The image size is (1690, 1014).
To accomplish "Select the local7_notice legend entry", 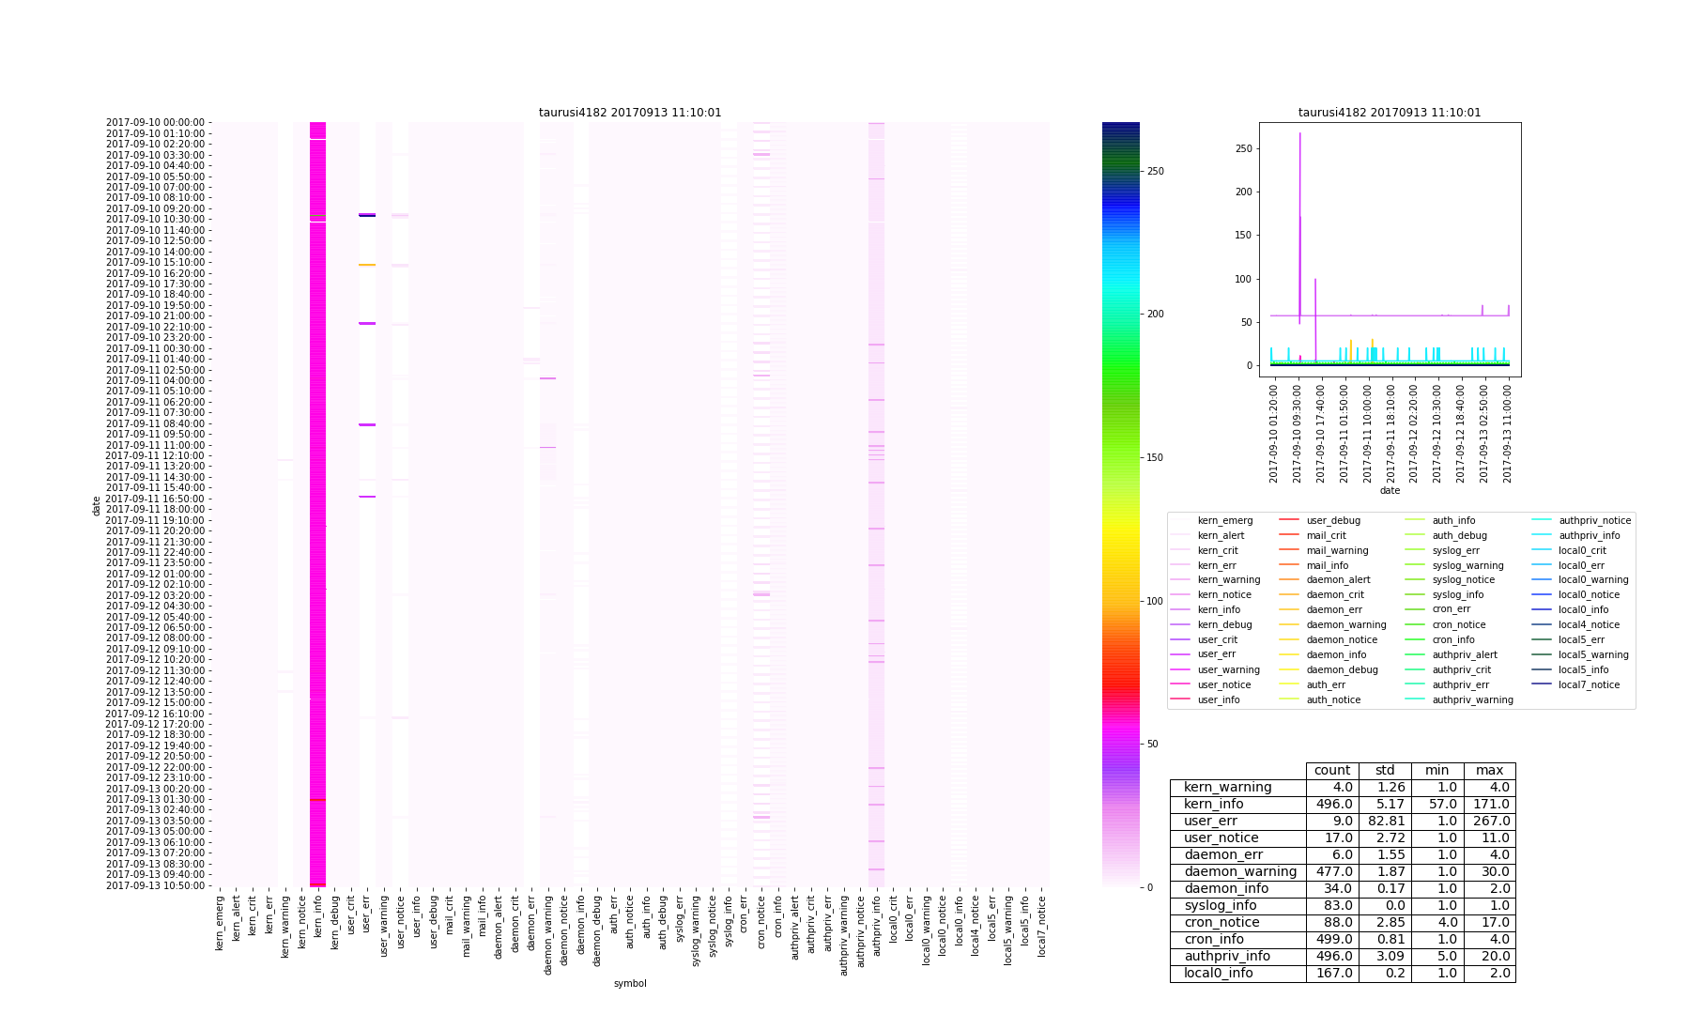I will (1589, 684).
